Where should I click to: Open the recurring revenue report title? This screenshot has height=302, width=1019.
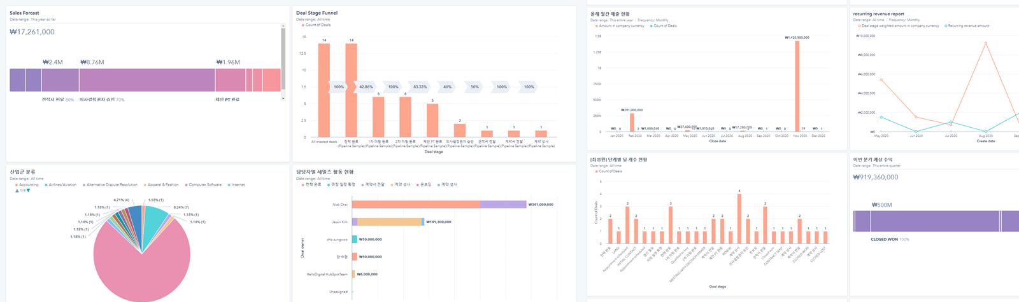(x=878, y=13)
